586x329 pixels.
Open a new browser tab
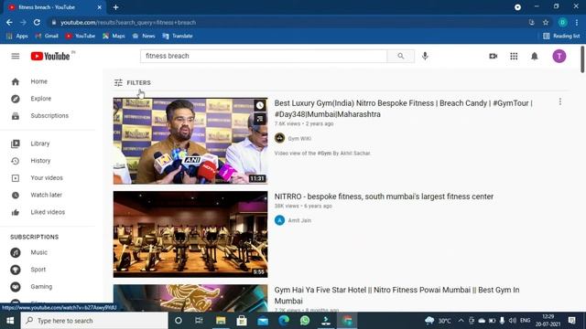(x=115, y=7)
